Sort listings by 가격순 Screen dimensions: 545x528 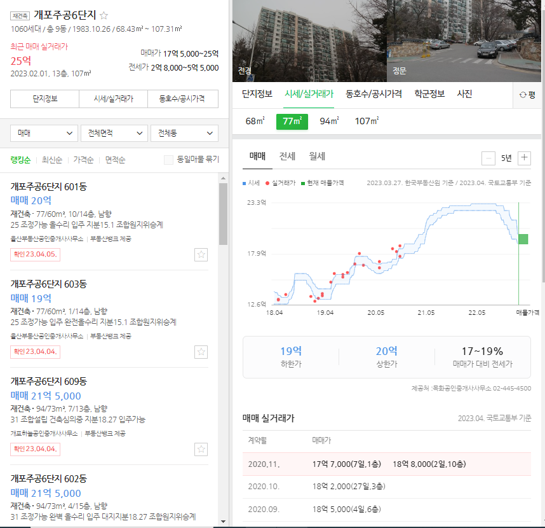tap(83, 160)
